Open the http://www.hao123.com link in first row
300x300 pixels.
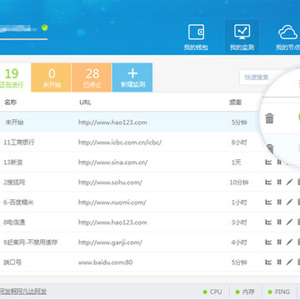coord(112,122)
